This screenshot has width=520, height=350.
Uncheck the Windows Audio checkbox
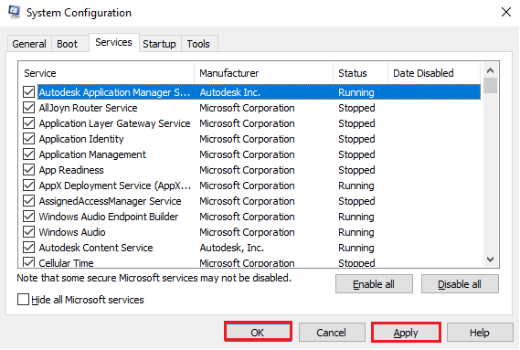tap(29, 231)
